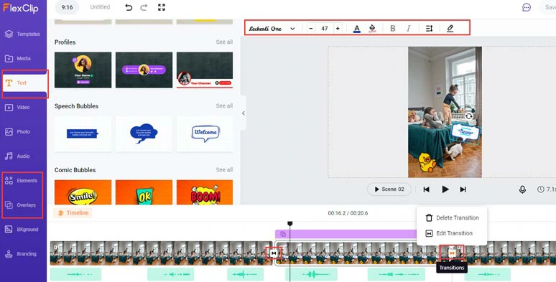This screenshot has height=282, width=556.
Task: Open line spacing options
Action: tap(429, 28)
